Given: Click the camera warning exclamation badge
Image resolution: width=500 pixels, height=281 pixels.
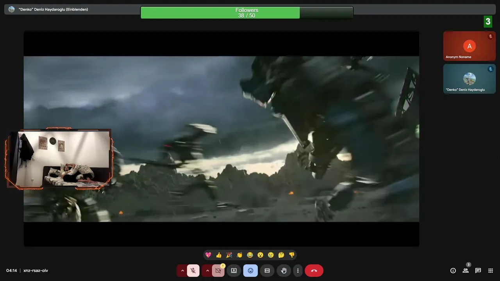Looking at the screenshot, I should (223, 266).
